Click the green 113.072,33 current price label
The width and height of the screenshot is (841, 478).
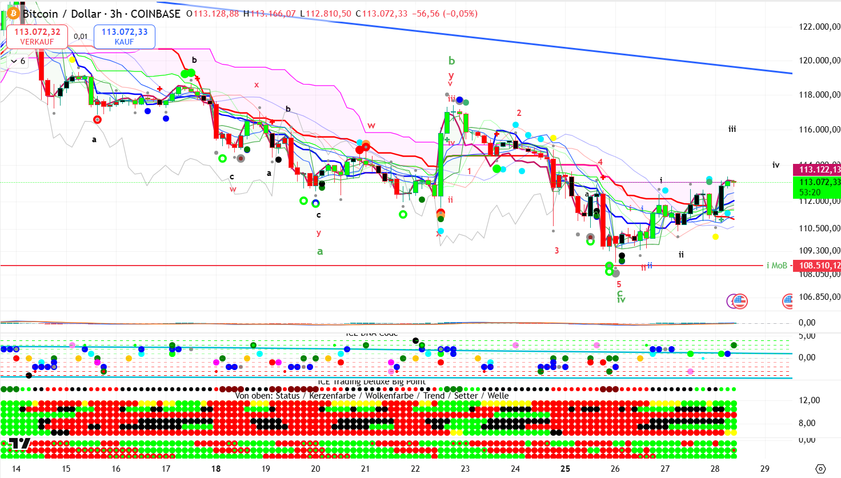point(816,182)
